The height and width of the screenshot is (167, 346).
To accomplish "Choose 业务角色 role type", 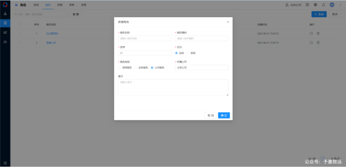I will [x=136, y=68].
